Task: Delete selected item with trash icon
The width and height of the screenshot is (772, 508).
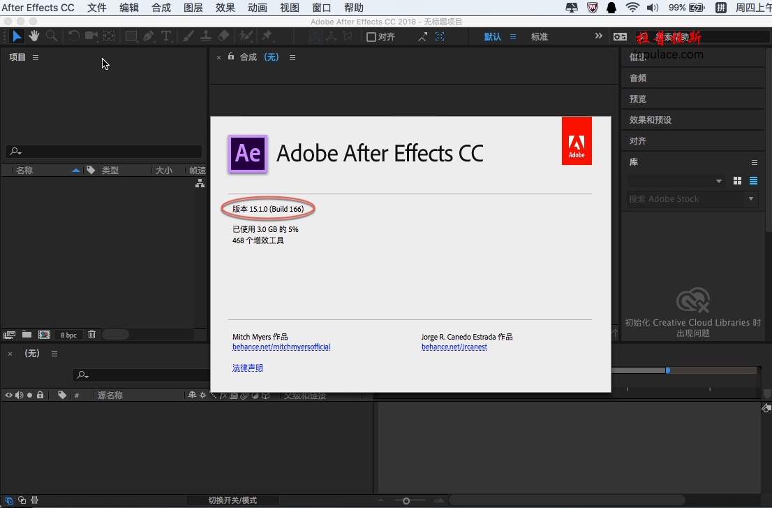Action: pos(91,335)
